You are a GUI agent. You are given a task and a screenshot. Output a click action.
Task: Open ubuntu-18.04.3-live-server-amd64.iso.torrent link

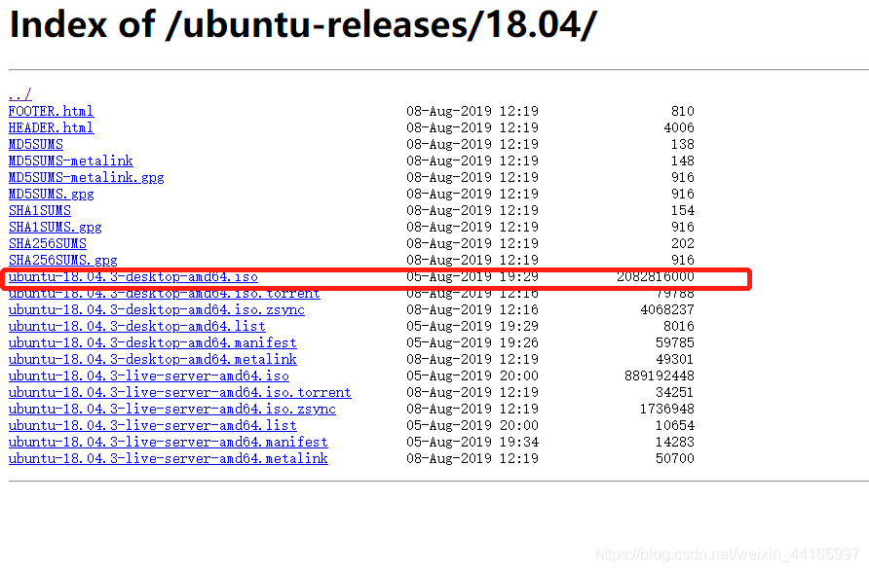[179, 393]
